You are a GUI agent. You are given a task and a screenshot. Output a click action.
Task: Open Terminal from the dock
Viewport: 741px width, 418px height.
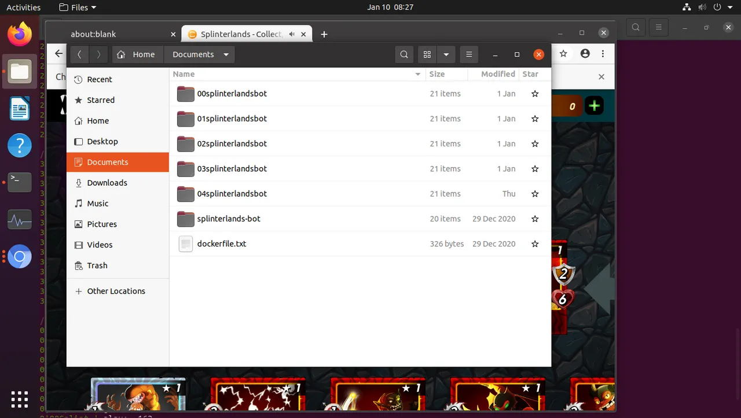point(20,183)
